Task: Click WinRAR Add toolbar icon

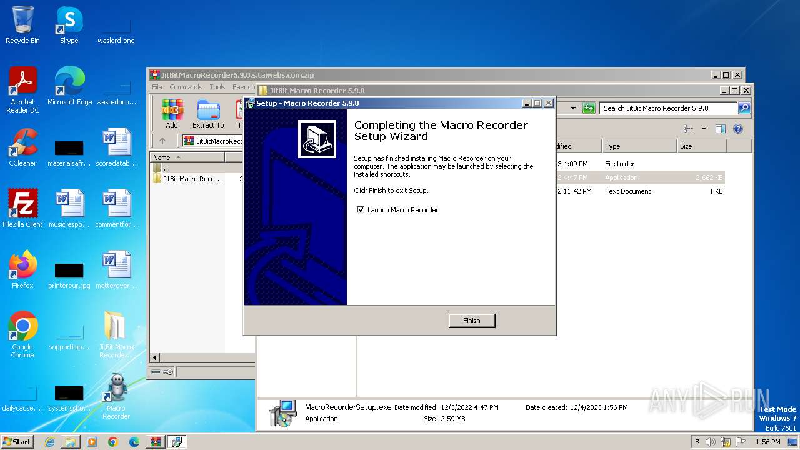Action: point(172,114)
